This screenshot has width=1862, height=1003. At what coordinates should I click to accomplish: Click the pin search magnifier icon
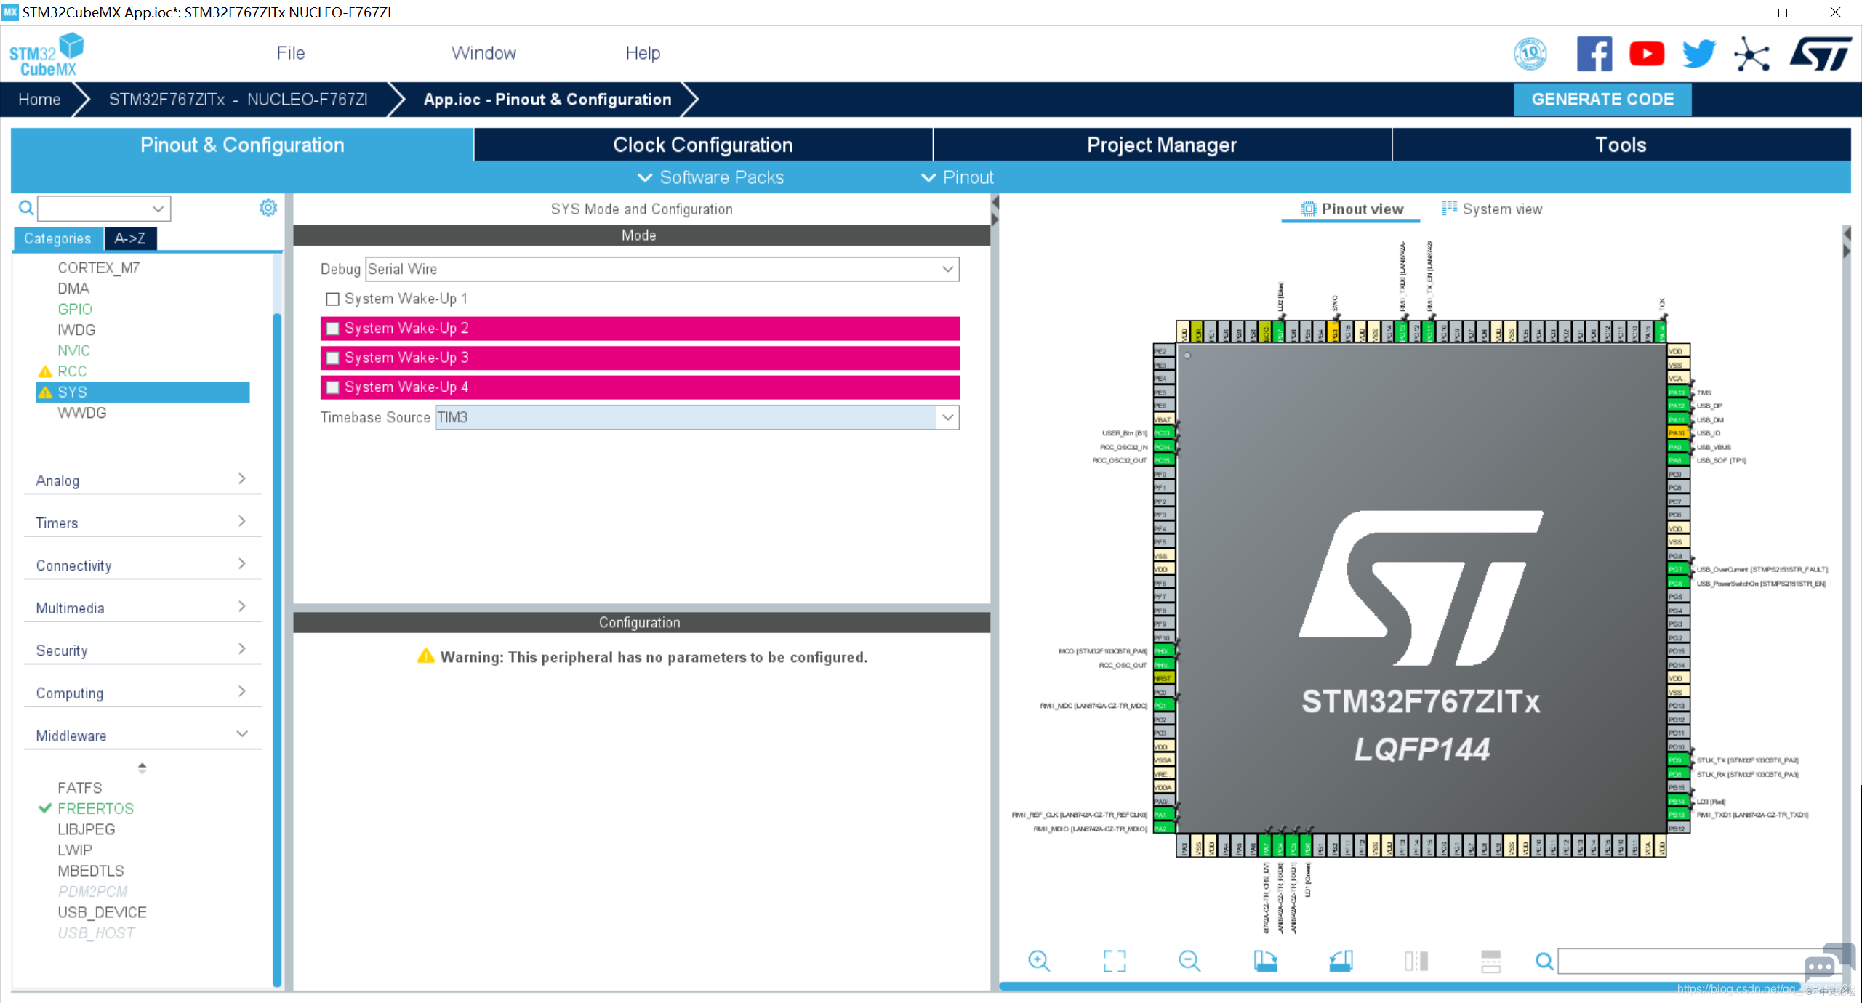click(x=1544, y=962)
